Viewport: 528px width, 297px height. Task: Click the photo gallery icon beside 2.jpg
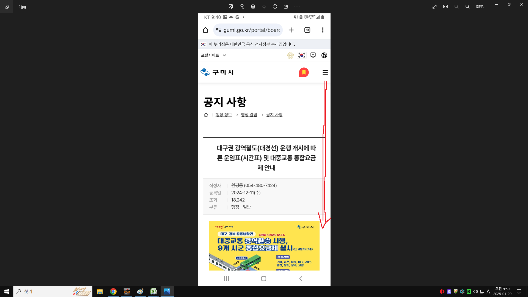(7, 7)
